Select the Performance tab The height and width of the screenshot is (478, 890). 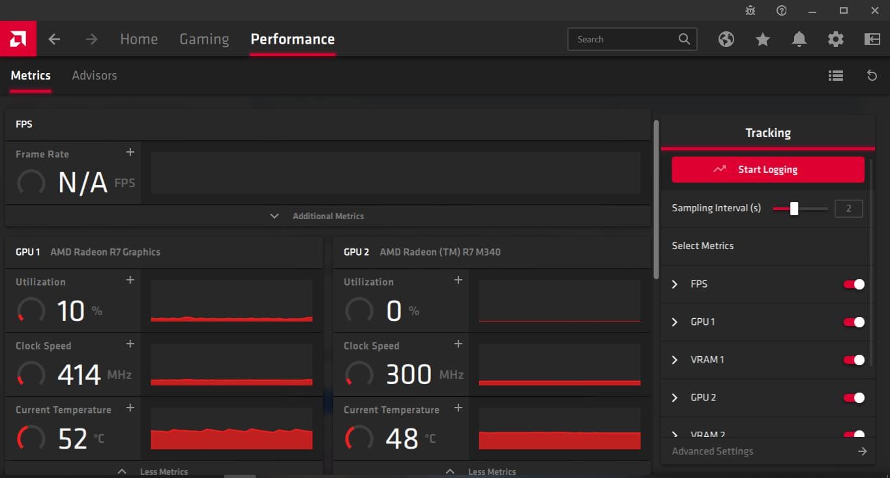pos(293,39)
